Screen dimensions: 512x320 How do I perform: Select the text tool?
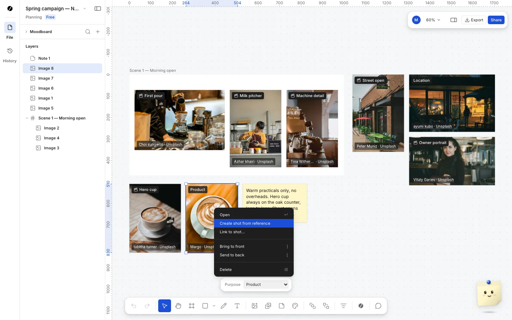click(237, 306)
